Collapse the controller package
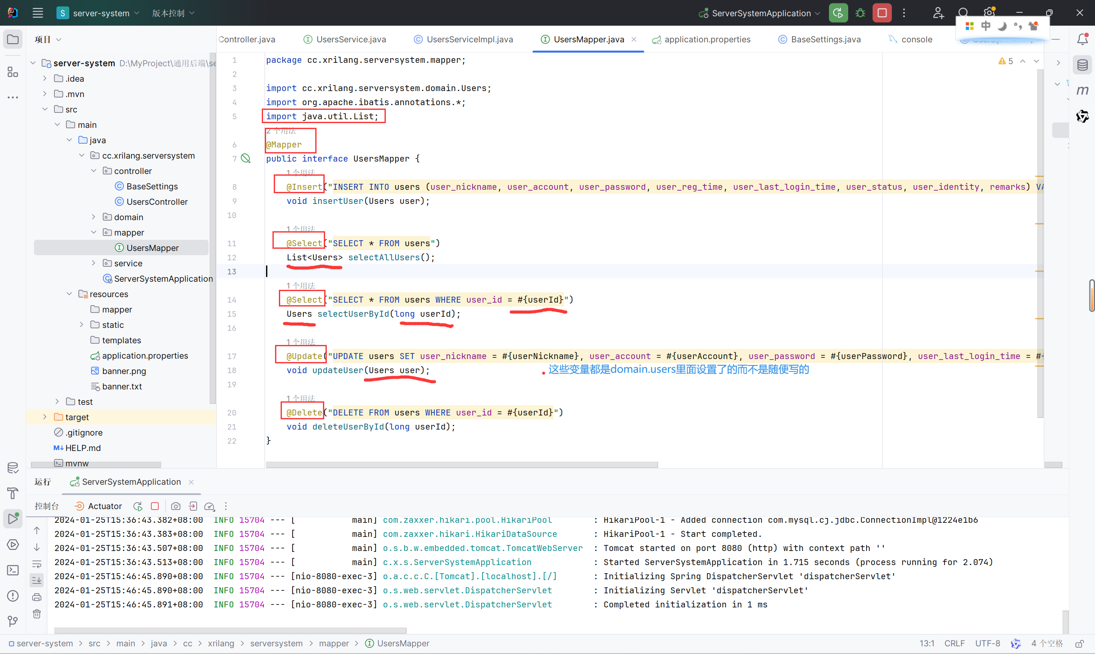The height and width of the screenshot is (654, 1095). (94, 171)
